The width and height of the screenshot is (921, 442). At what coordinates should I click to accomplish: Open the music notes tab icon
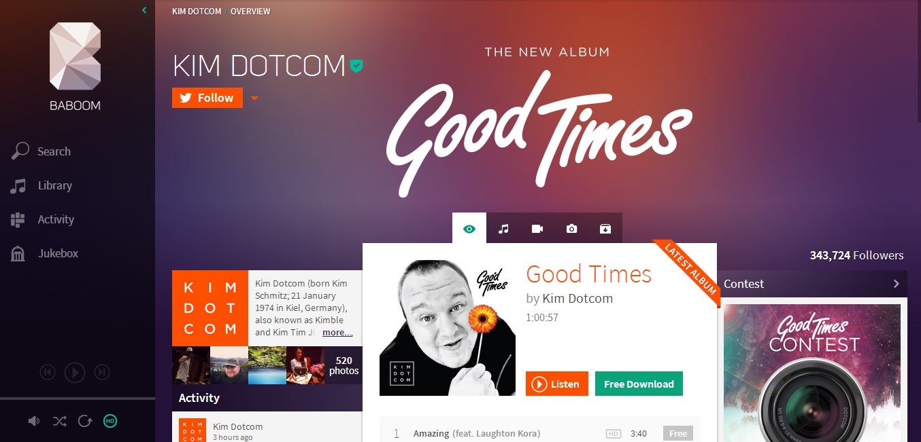(503, 229)
